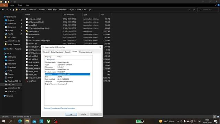Switch to Details view layout icon

click(214, 117)
